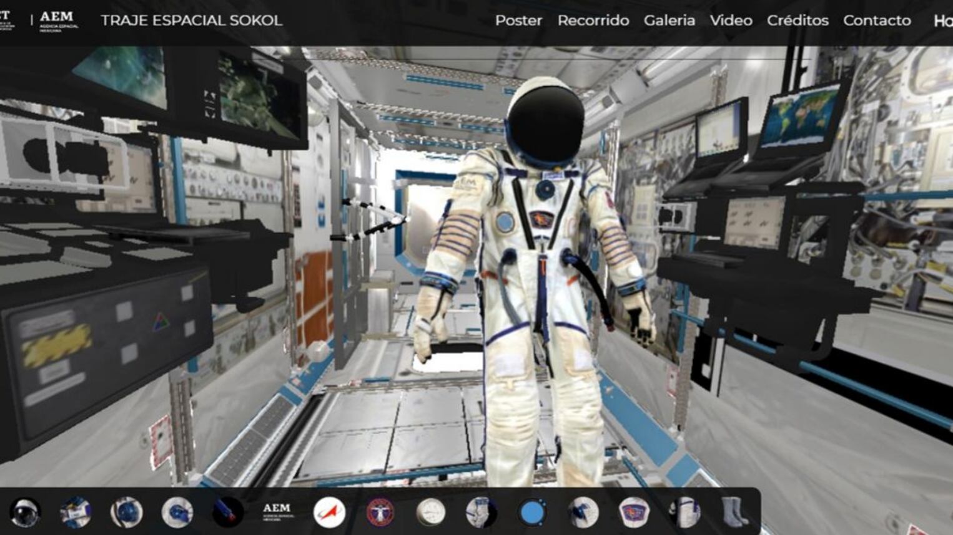
Task: Open the gray boots icon
Action: coord(734,513)
